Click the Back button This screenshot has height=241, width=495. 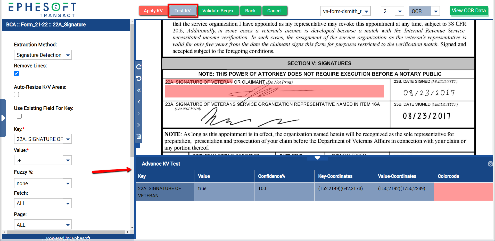point(250,11)
